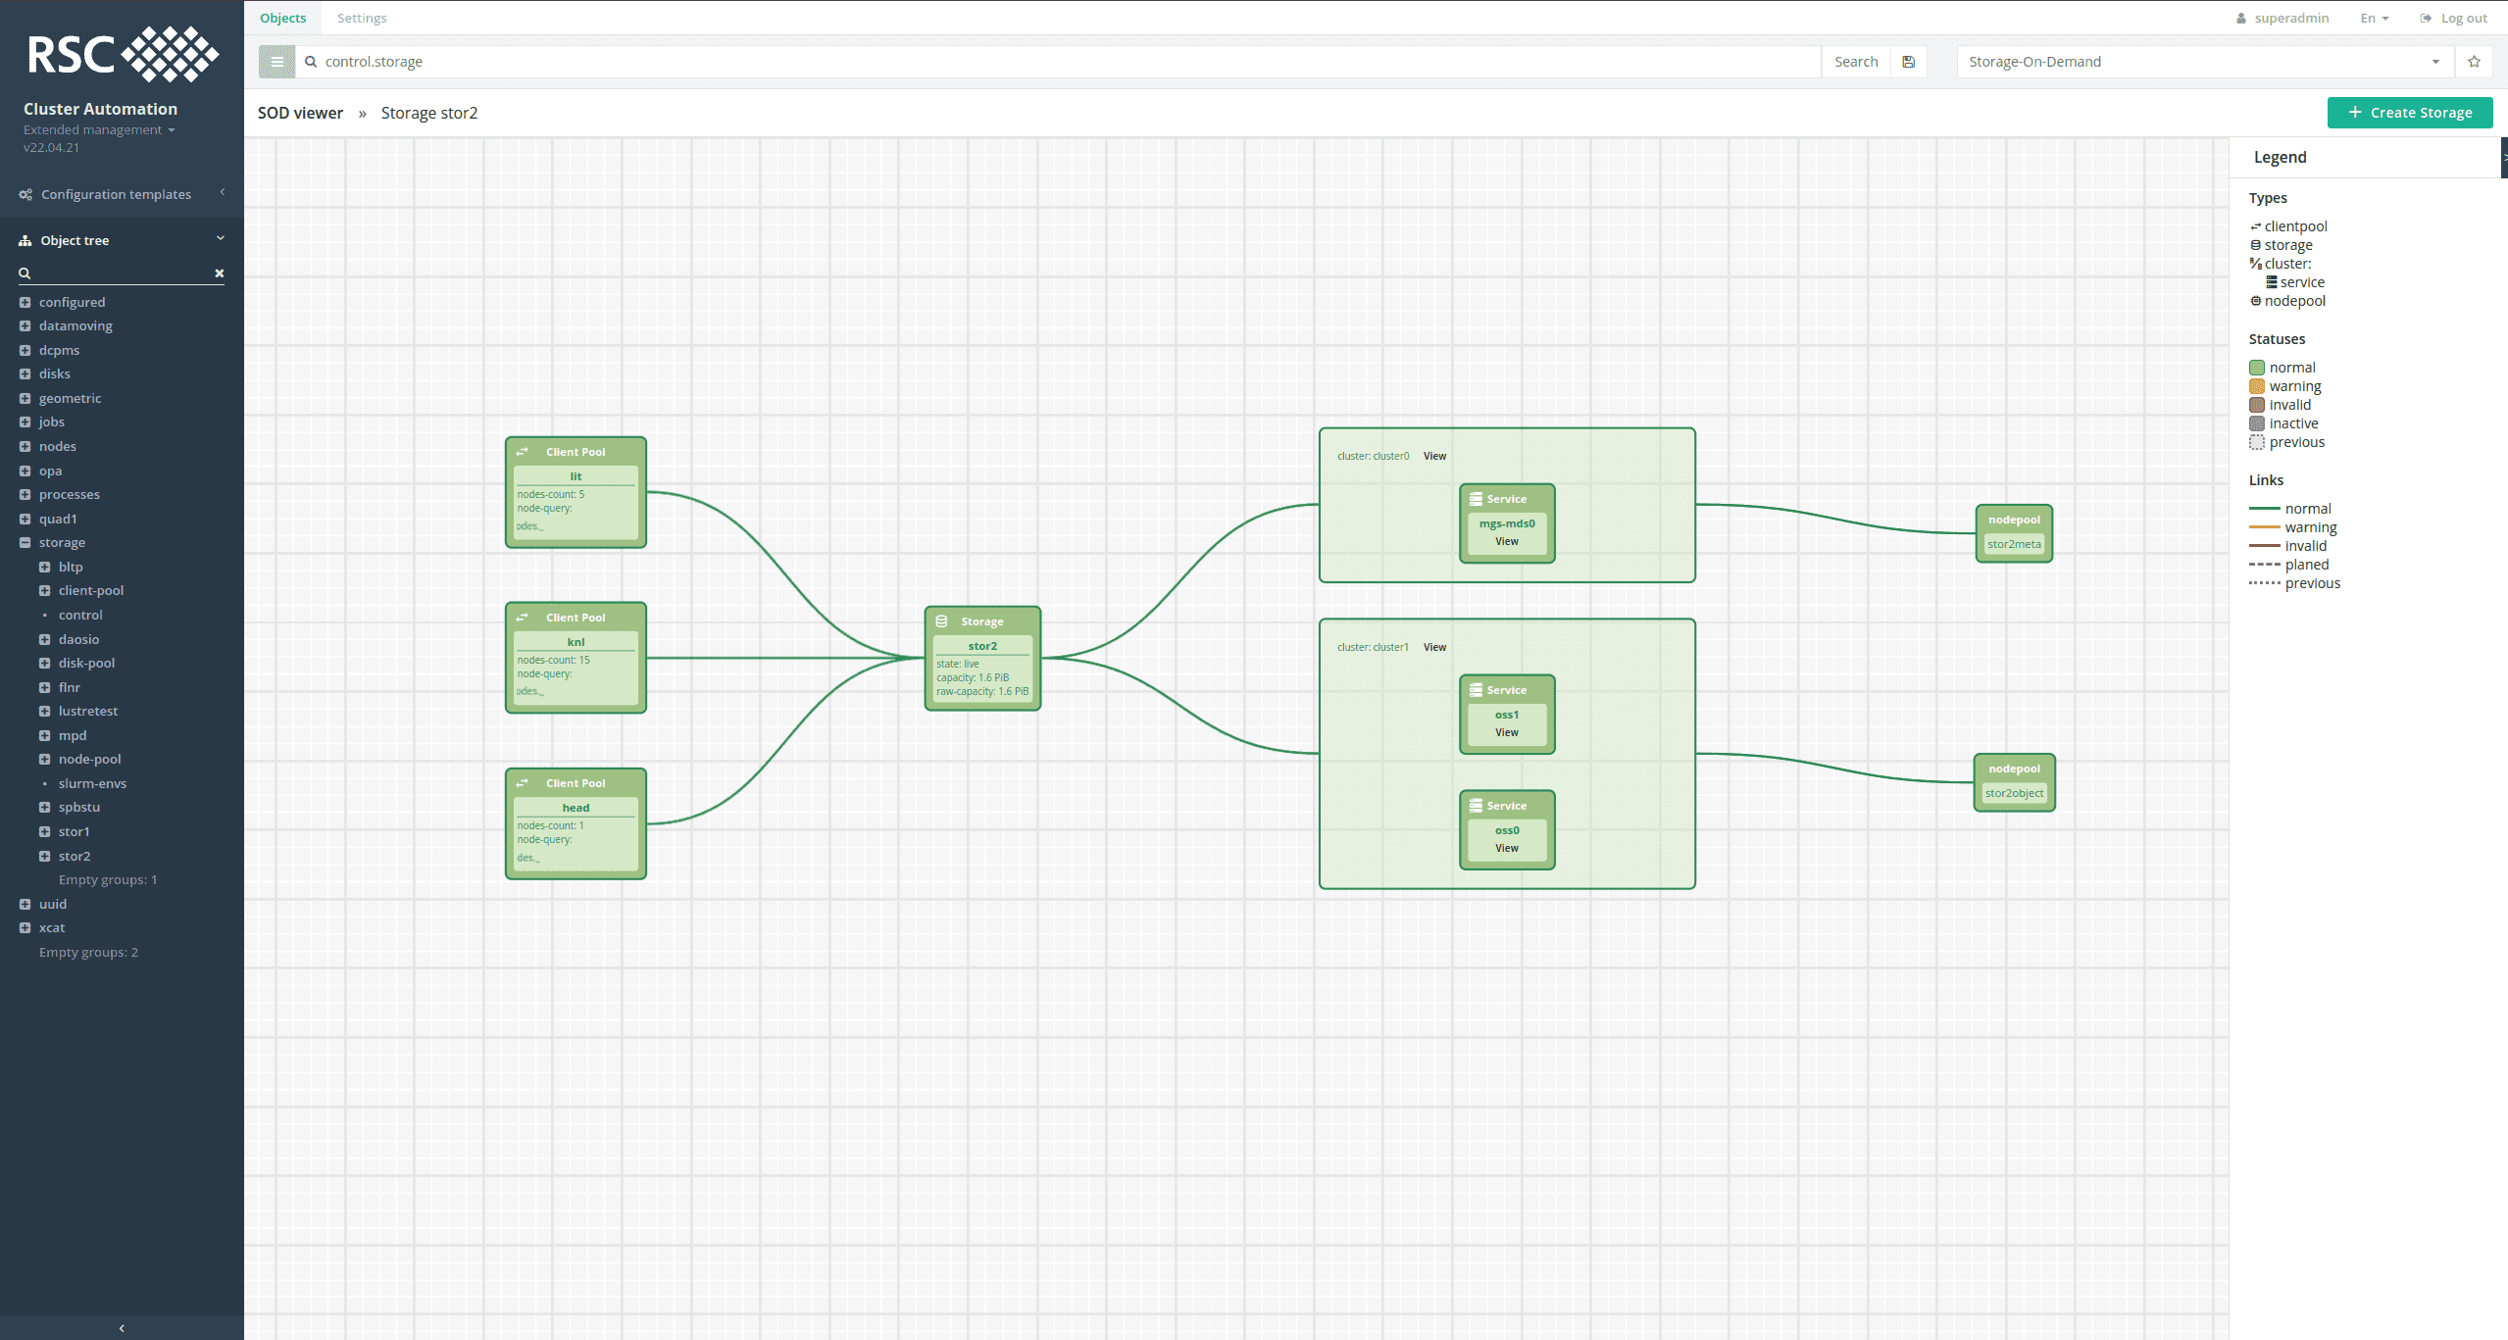Open the Storage-On-Demand view dropdown
Screen dimensions: 2508x1340
pos(2435,61)
